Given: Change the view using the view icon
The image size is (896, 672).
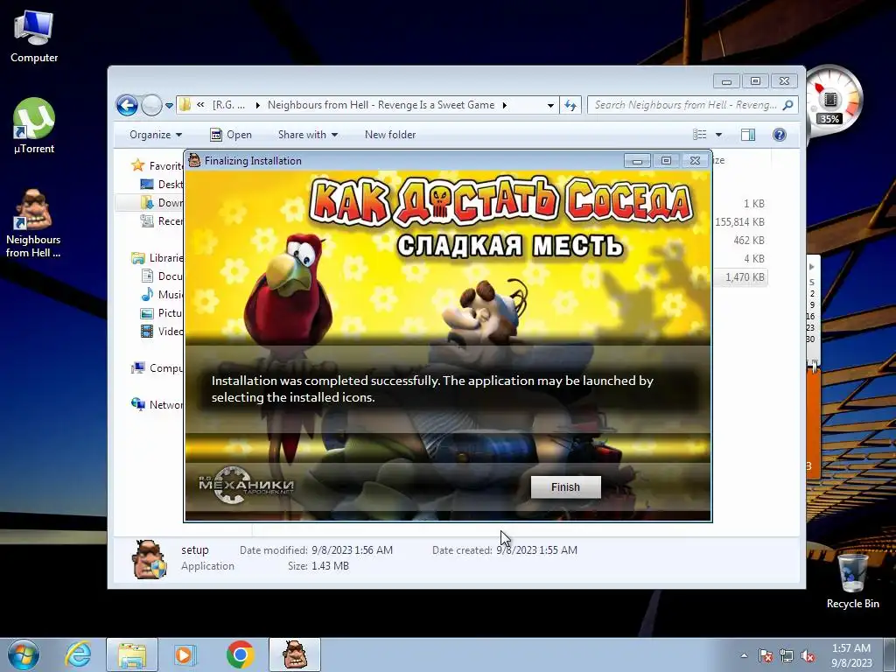Looking at the screenshot, I should point(699,135).
